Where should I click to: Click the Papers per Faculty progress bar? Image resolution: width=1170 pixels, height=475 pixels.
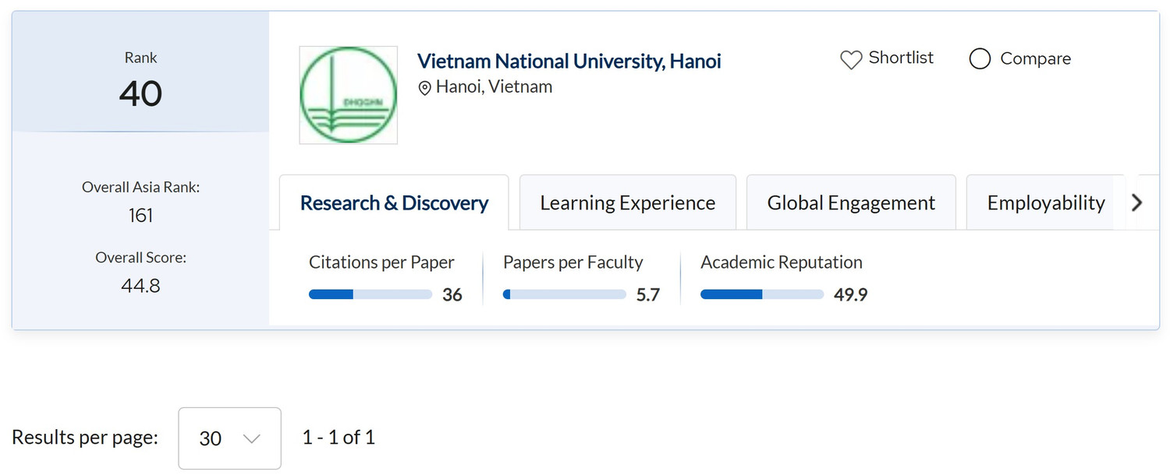coord(565,294)
